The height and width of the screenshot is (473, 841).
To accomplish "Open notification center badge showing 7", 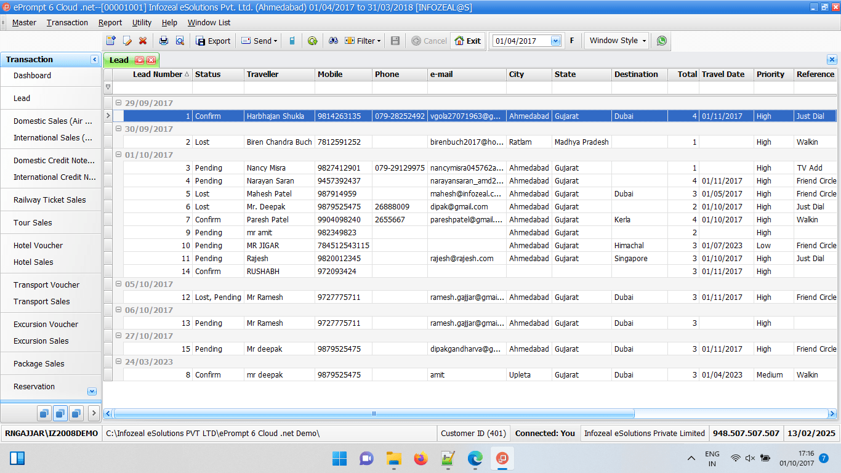I will point(824,458).
